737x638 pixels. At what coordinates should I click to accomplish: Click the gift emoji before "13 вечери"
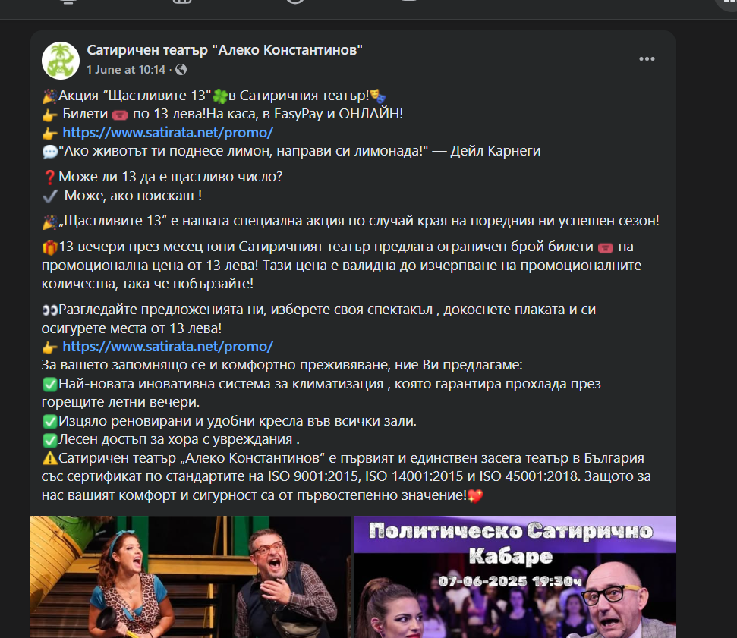click(49, 247)
